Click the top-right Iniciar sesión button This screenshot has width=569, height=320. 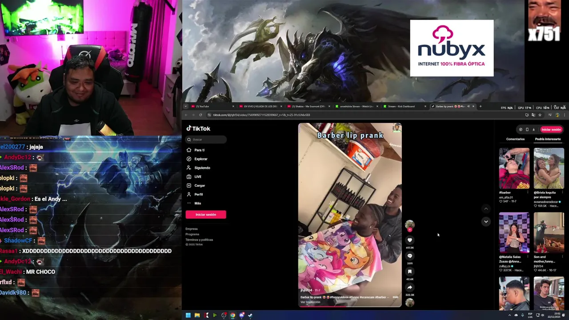[551, 129]
